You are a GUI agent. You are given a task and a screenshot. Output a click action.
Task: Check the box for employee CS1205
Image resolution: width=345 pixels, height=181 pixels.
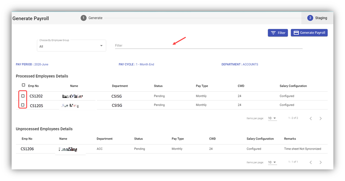tap(23, 105)
